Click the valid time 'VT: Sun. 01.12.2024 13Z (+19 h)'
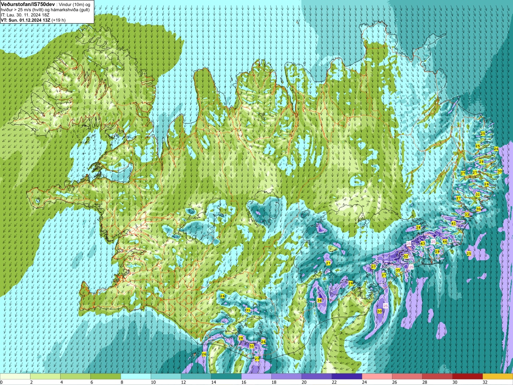This screenshot has width=513, height=385. [x=33, y=20]
